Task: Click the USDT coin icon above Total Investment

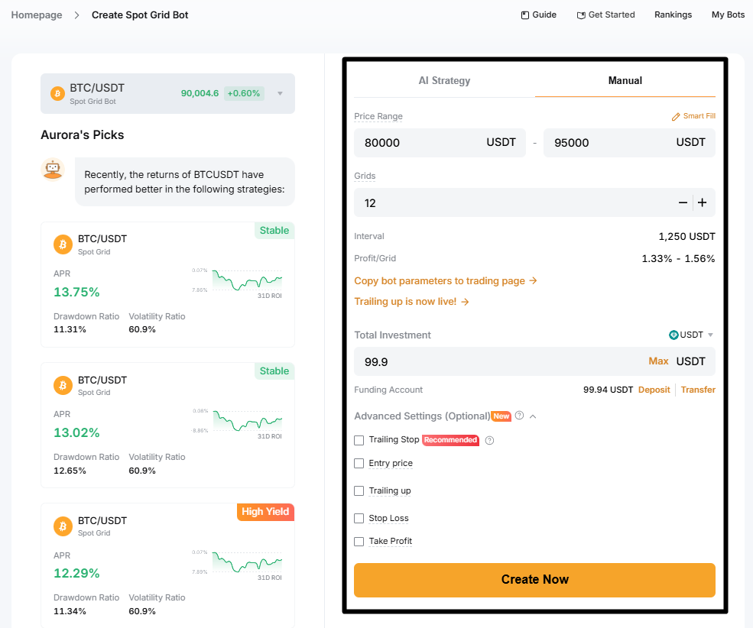Action: 674,335
